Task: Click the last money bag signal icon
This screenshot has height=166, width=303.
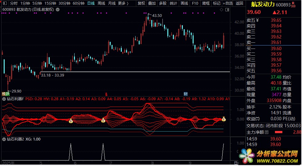Action: pos(224,119)
